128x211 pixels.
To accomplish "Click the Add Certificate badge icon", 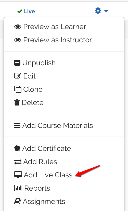I will pyautogui.click(x=17, y=148).
